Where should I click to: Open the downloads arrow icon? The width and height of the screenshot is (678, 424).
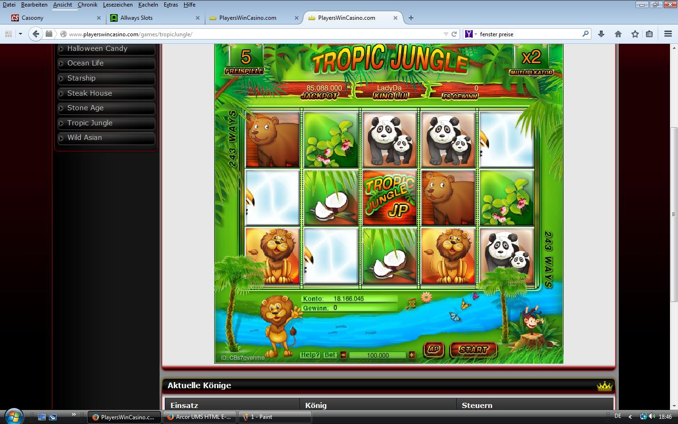click(x=601, y=34)
